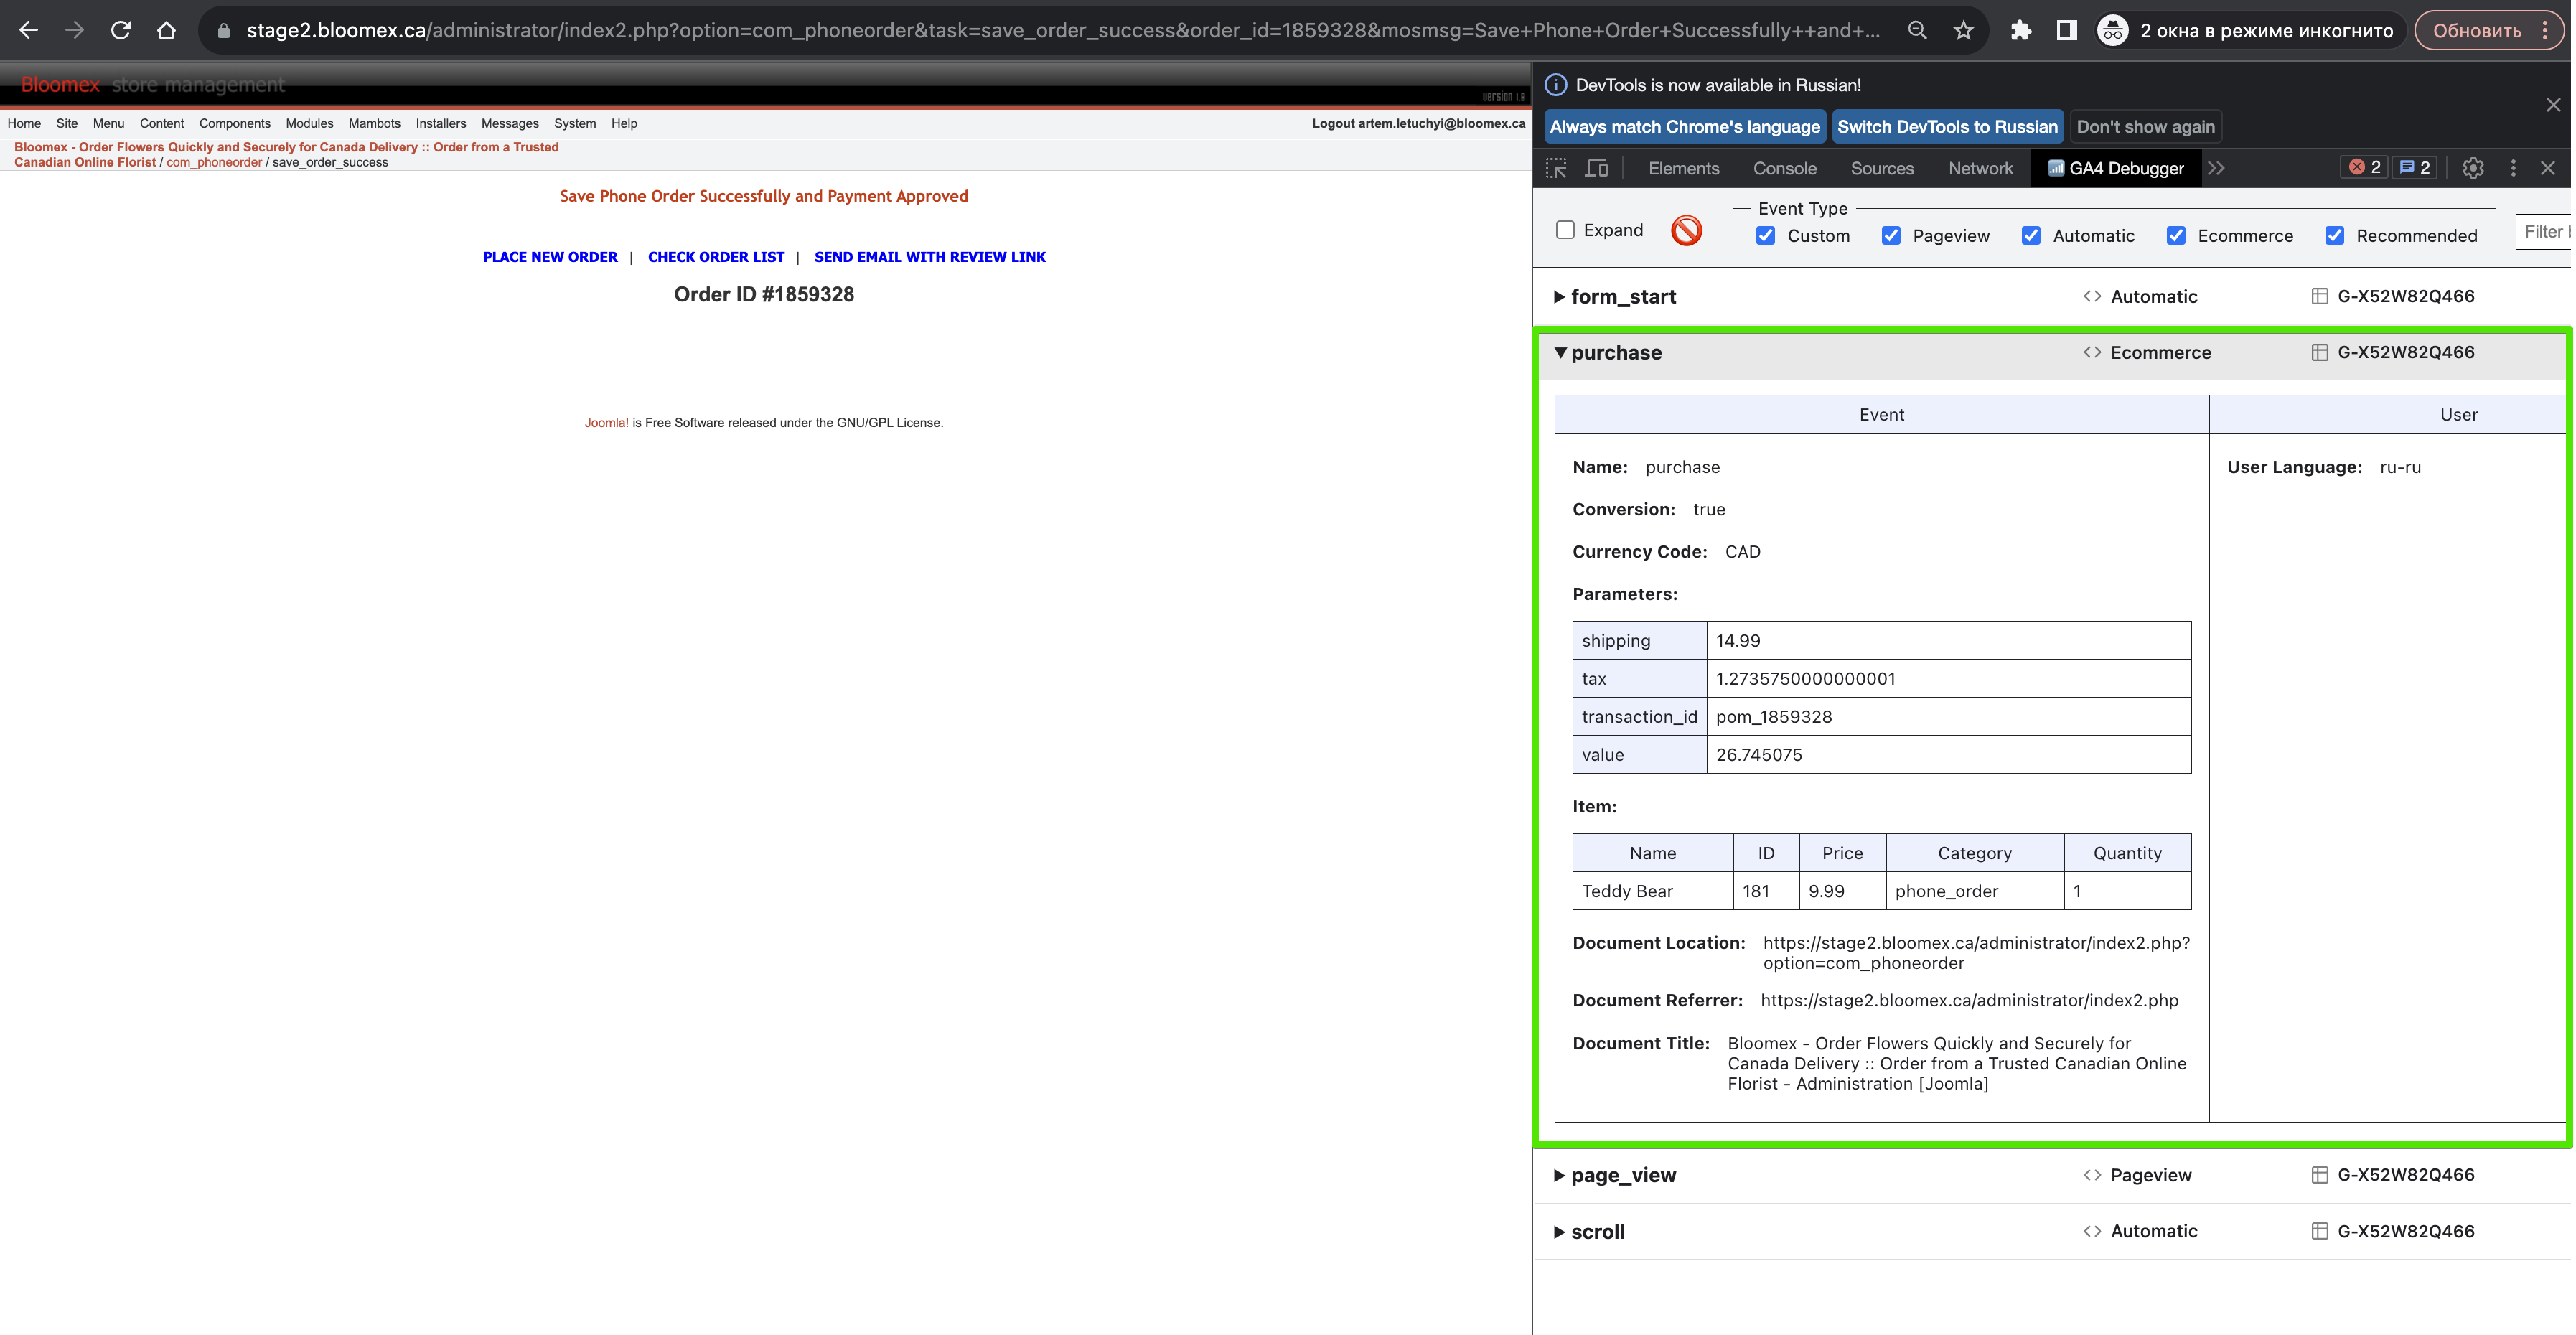2576x1335 pixels.
Task: Click SEND EMAIL WITH REVIEW LINK
Action: [x=929, y=257]
